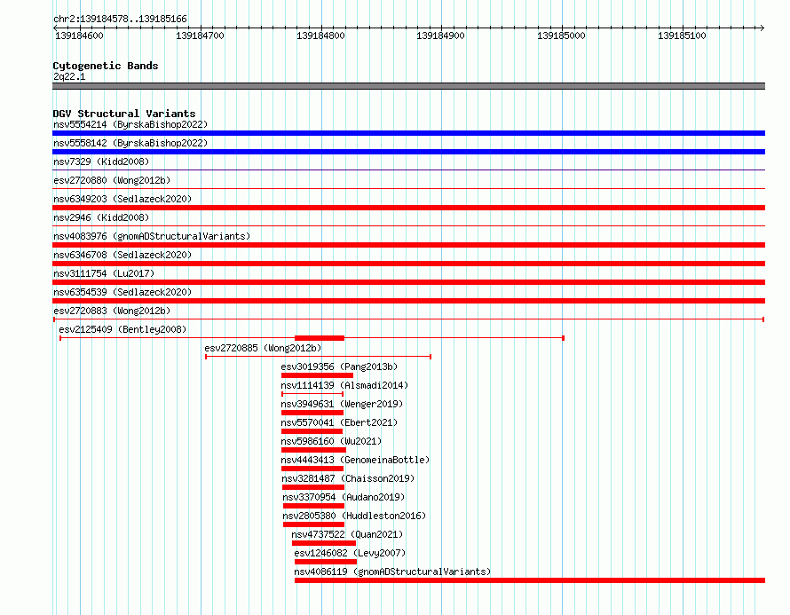Select nsv3281487 (Chaisson2019) label
The width and height of the screenshot is (790, 615).
point(348,478)
